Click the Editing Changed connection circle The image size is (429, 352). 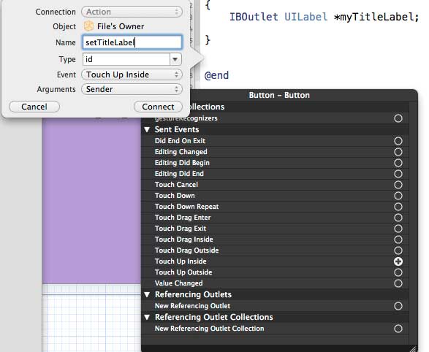(398, 152)
